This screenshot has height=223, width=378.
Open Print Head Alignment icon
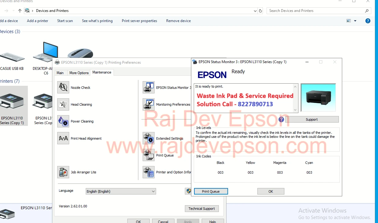pyautogui.click(x=63, y=138)
